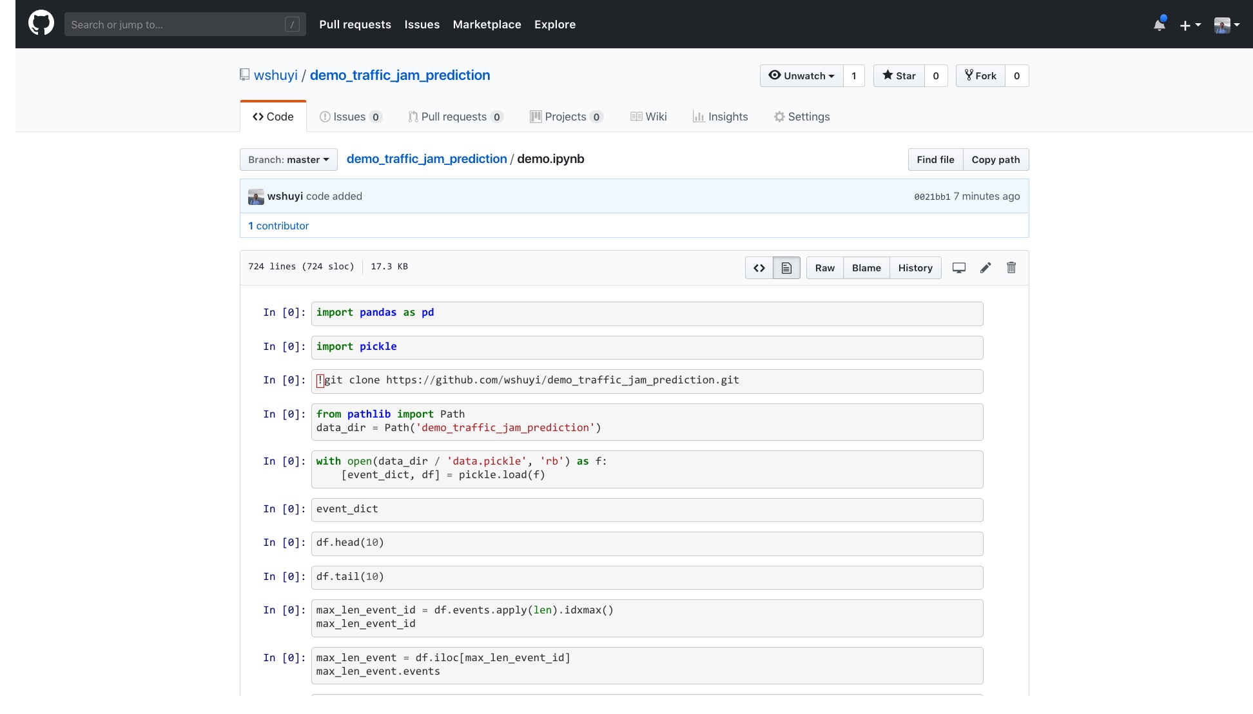Fork the repository
Image resolution: width=1253 pixels, height=714 pixels.
(980, 76)
